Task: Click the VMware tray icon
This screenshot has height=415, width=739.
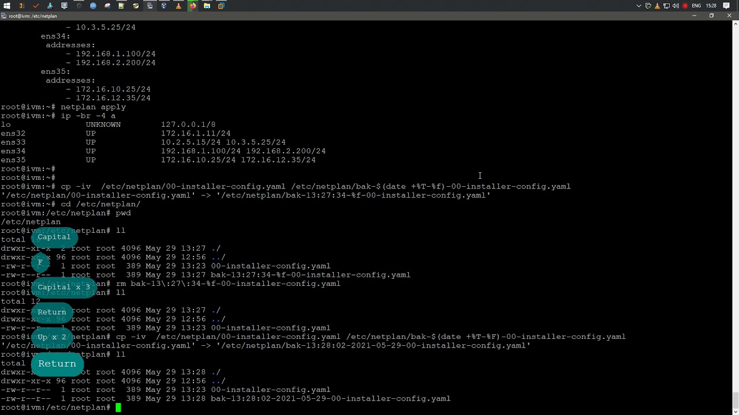Action: (648, 6)
